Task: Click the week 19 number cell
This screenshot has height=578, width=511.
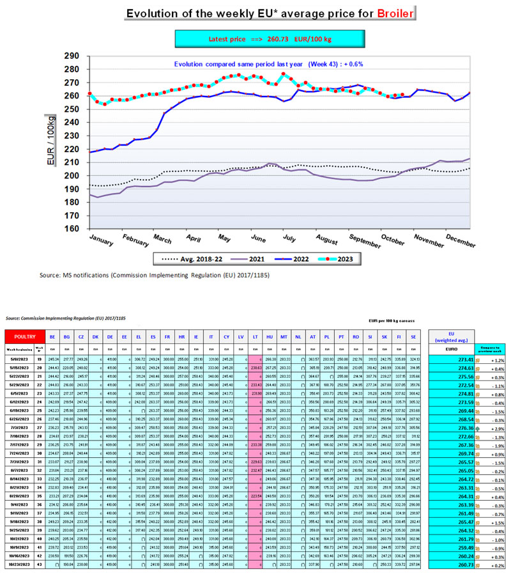Action: [x=39, y=359]
